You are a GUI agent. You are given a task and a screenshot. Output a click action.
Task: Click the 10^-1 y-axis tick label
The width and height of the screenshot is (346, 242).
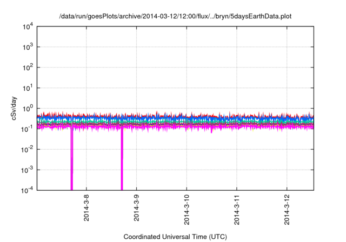pos(28,129)
